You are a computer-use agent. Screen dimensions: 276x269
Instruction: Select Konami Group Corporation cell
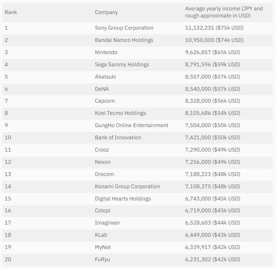(x=127, y=186)
